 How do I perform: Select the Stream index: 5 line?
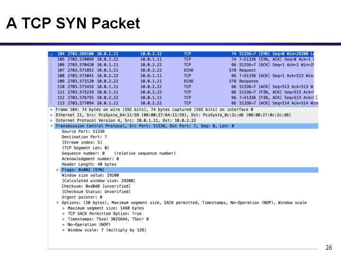click(82, 142)
